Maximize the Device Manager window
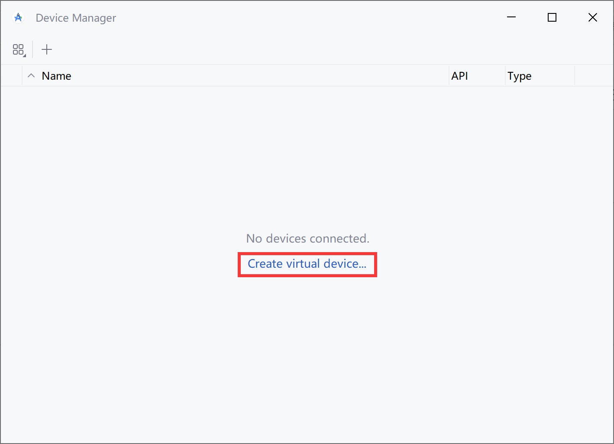The width and height of the screenshot is (614, 444). point(552,17)
